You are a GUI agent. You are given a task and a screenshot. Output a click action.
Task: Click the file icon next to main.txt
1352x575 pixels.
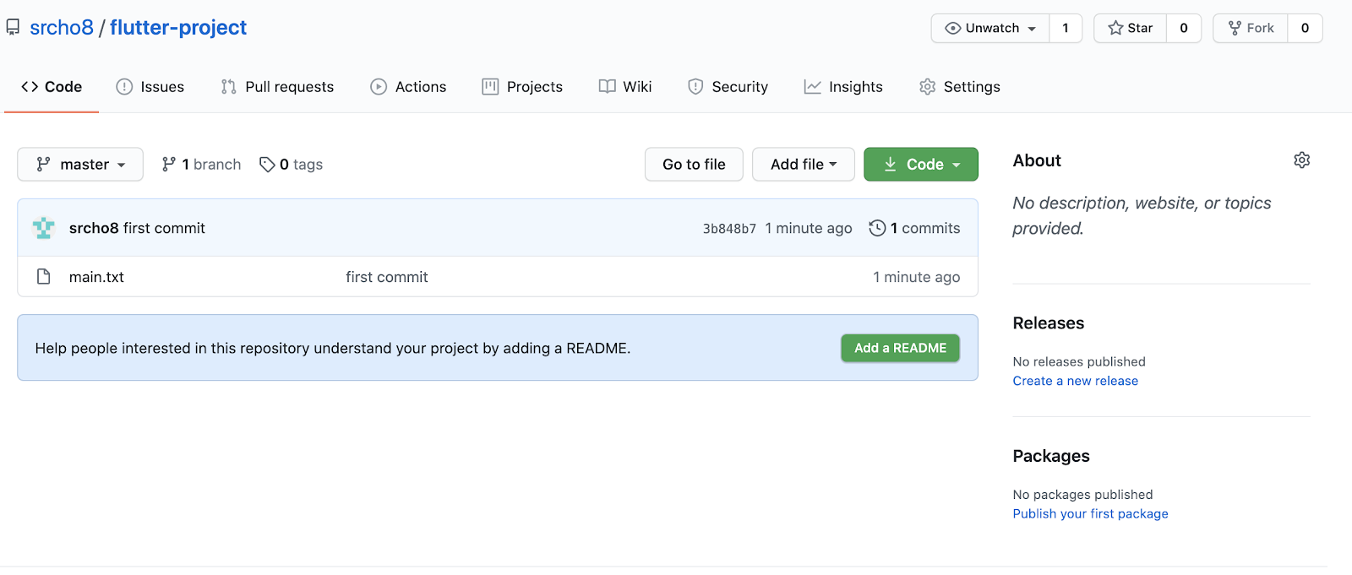point(44,276)
